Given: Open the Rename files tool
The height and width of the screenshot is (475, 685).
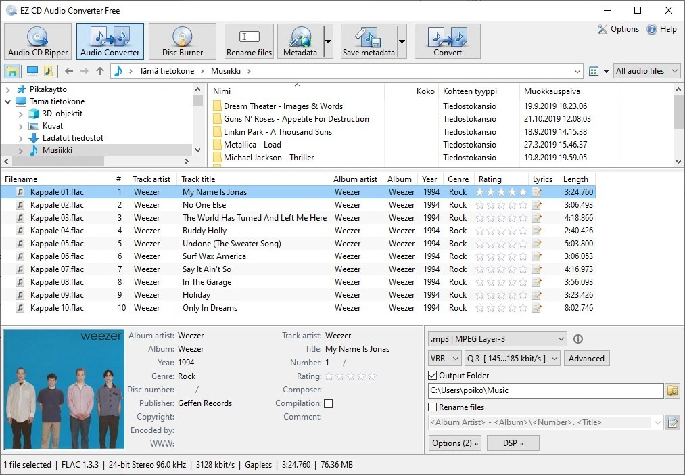Looking at the screenshot, I should pos(248,41).
